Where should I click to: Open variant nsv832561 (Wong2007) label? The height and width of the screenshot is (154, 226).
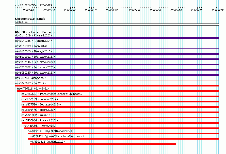(30, 78)
